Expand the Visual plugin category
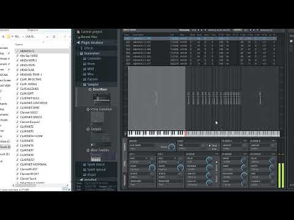Viewport: 294px width, 220px height. 91,175
